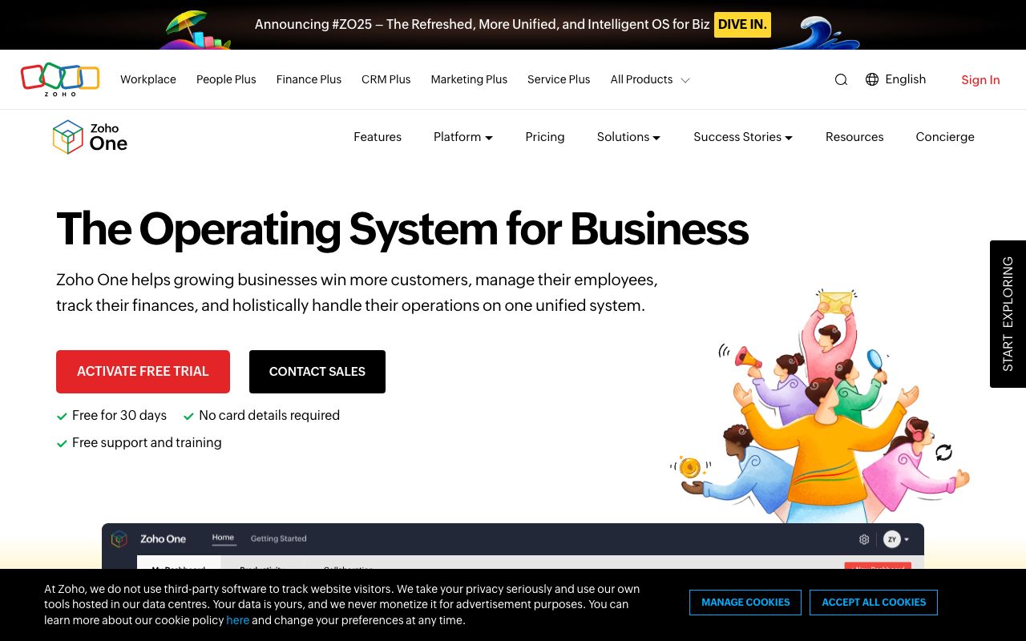Click ACTIVATE FREE TRIAL button
Viewport: 1026px width, 641px height.
[143, 372]
